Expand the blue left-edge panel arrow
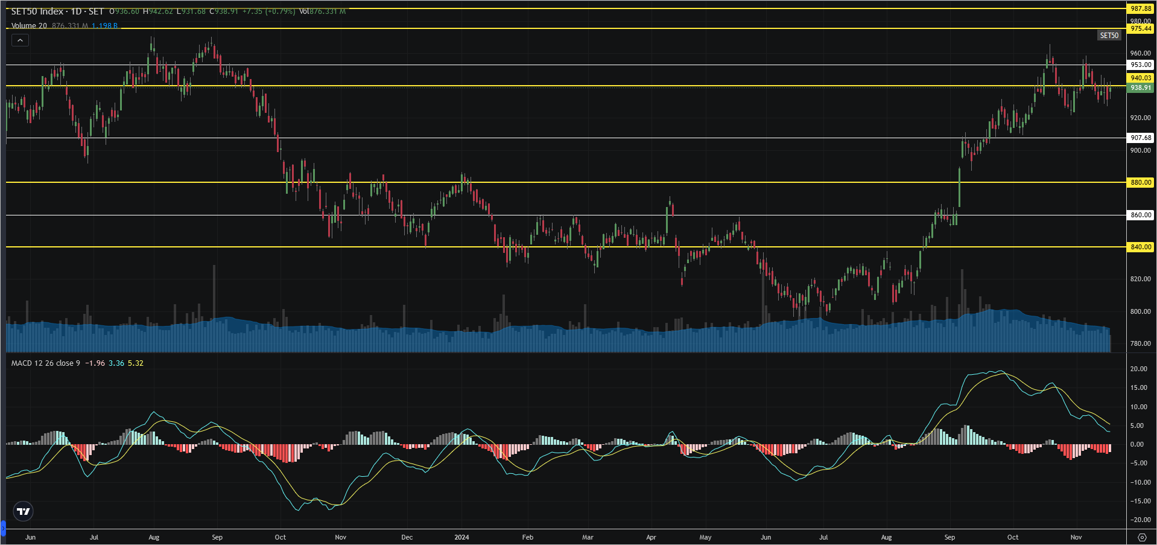1157x545 pixels. (x=2, y=529)
